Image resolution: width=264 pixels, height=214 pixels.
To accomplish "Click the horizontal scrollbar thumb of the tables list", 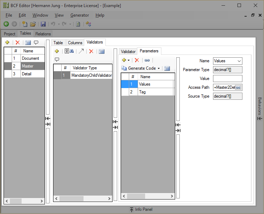I will [x=16, y=201].
